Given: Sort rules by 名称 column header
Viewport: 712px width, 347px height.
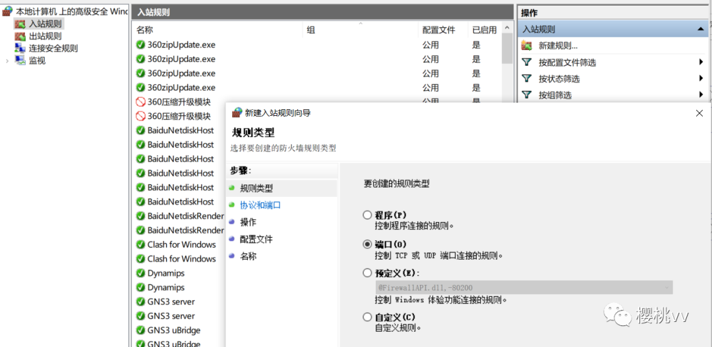Looking at the screenshot, I should pos(145,30).
